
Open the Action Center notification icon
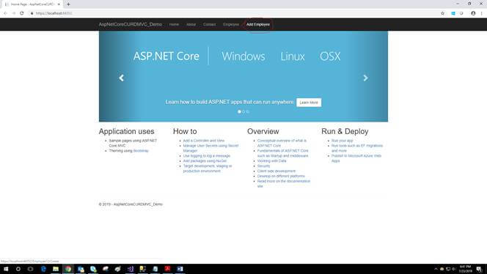pos(479,269)
